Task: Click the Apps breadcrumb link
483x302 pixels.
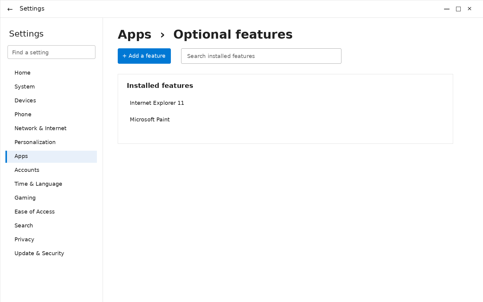Action: click(x=135, y=35)
